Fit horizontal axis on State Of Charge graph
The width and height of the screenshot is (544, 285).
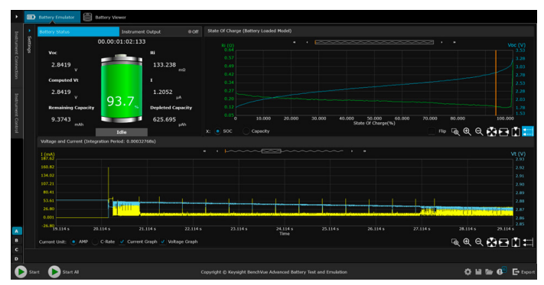(503, 131)
